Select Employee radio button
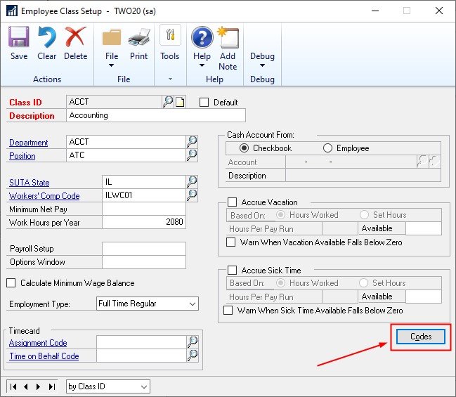Screen dimensions: 456x397 point(327,148)
